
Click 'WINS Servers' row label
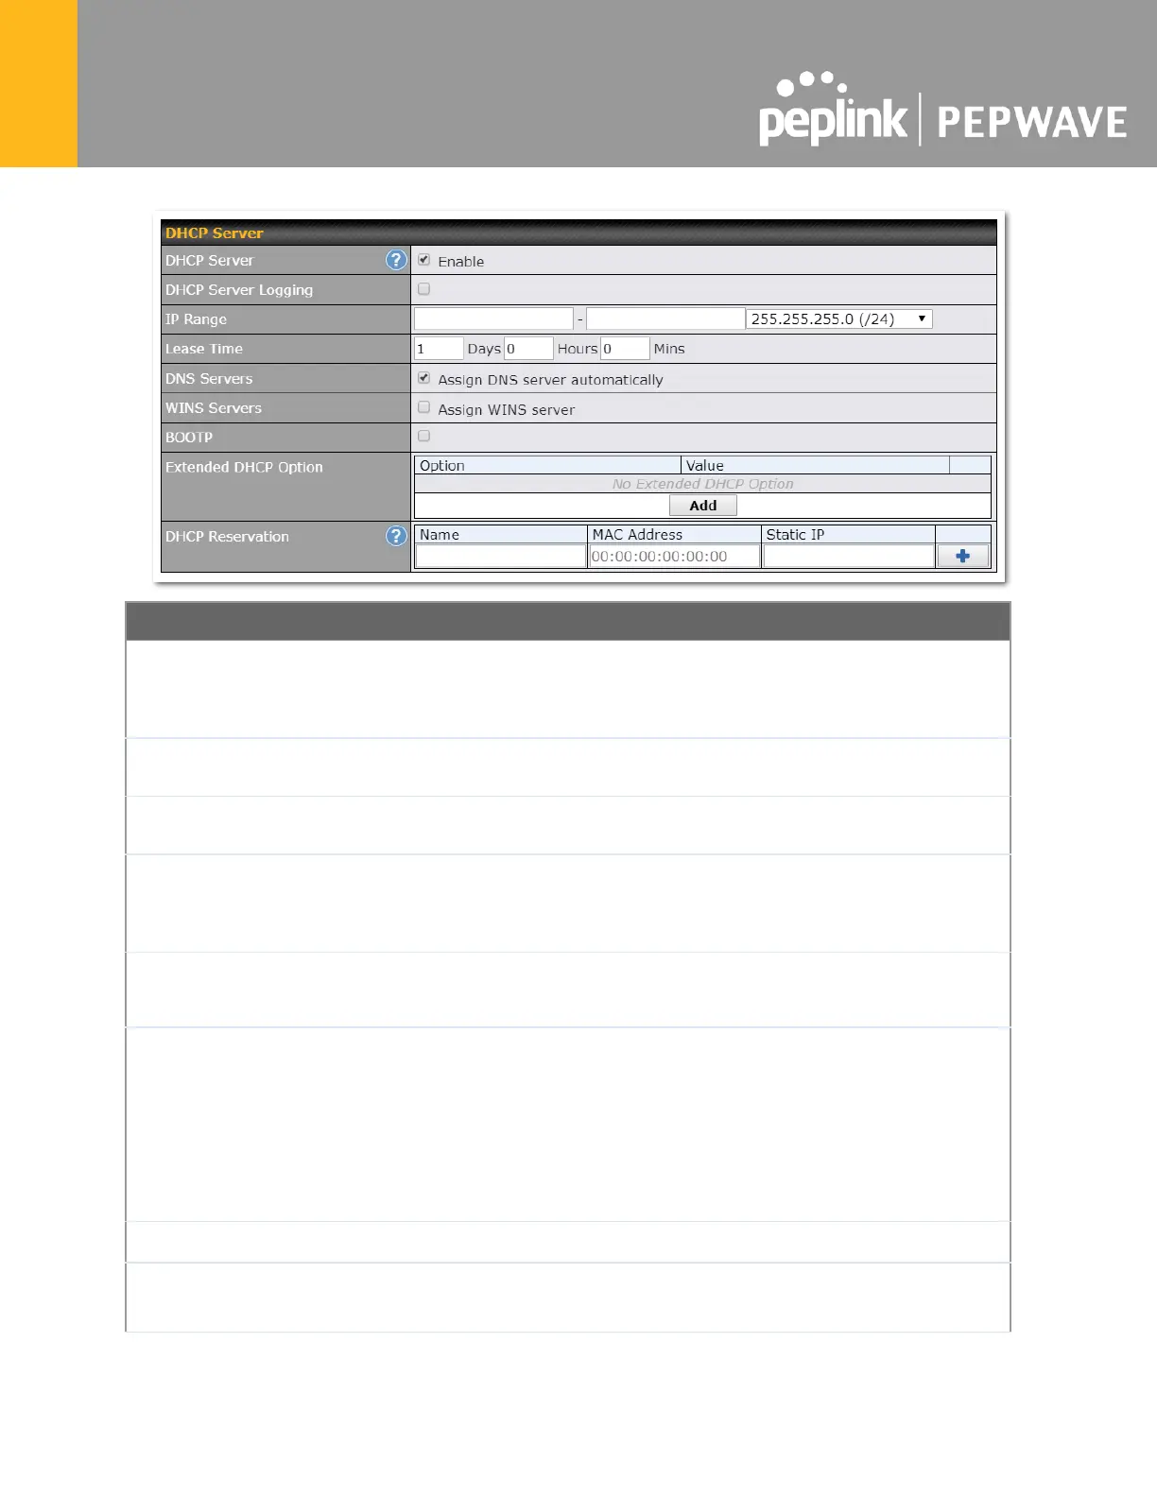[x=214, y=407]
